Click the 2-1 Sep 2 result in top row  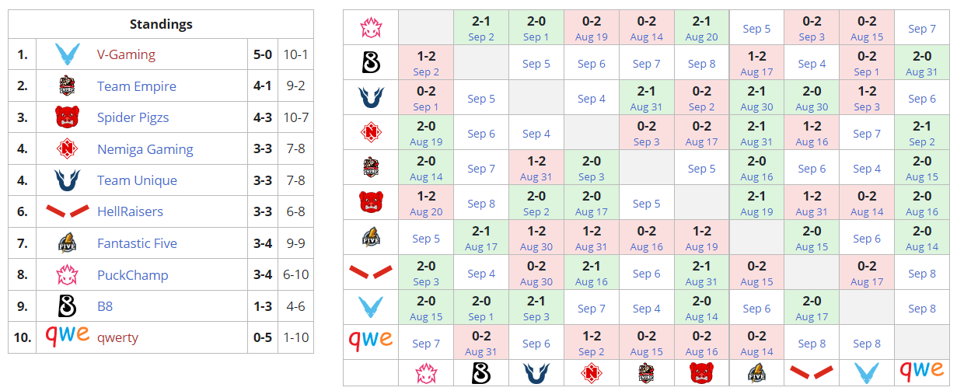[481, 28]
